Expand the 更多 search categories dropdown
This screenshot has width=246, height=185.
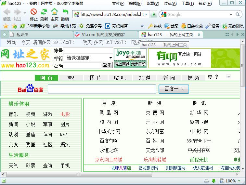228,77
